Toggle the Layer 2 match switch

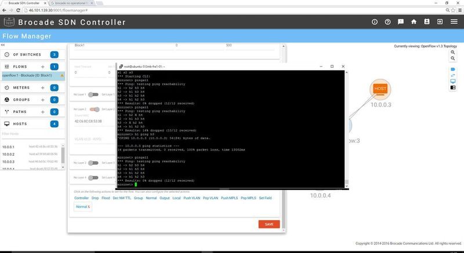95,109
